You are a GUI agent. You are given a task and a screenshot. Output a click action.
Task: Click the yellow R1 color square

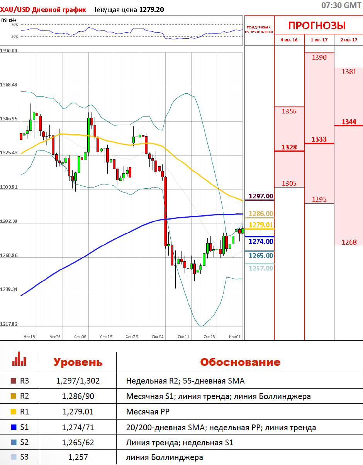(14, 412)
